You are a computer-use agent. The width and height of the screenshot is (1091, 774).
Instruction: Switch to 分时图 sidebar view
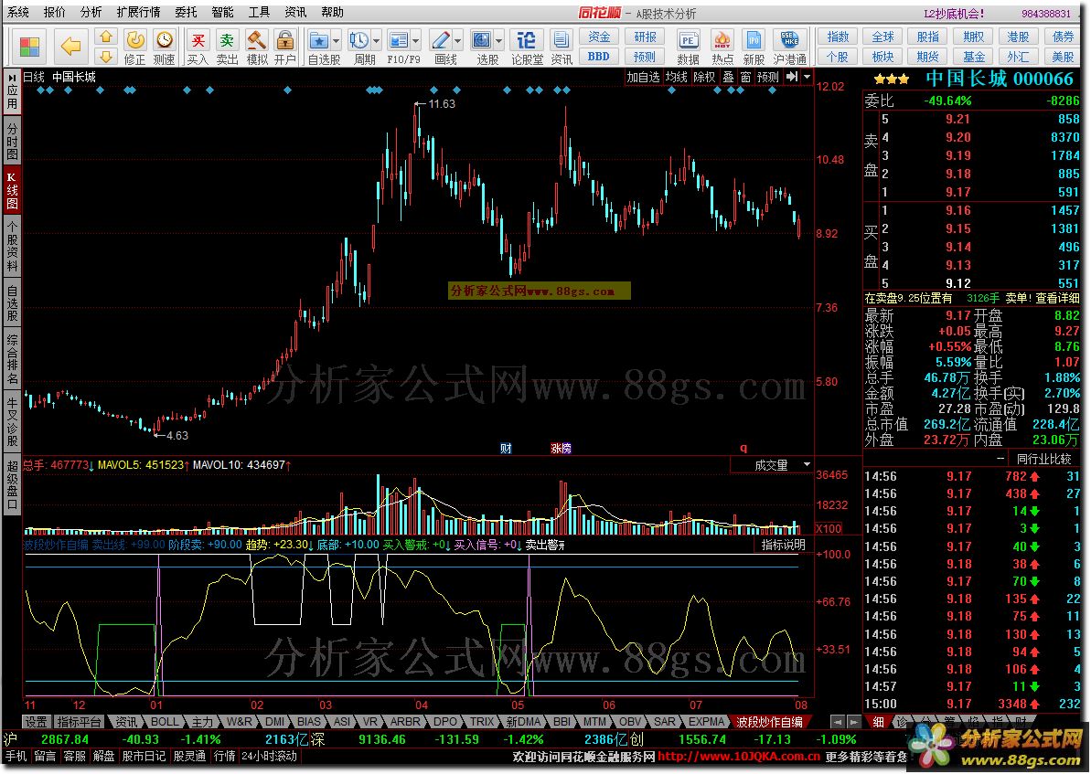tap(12, 141)
